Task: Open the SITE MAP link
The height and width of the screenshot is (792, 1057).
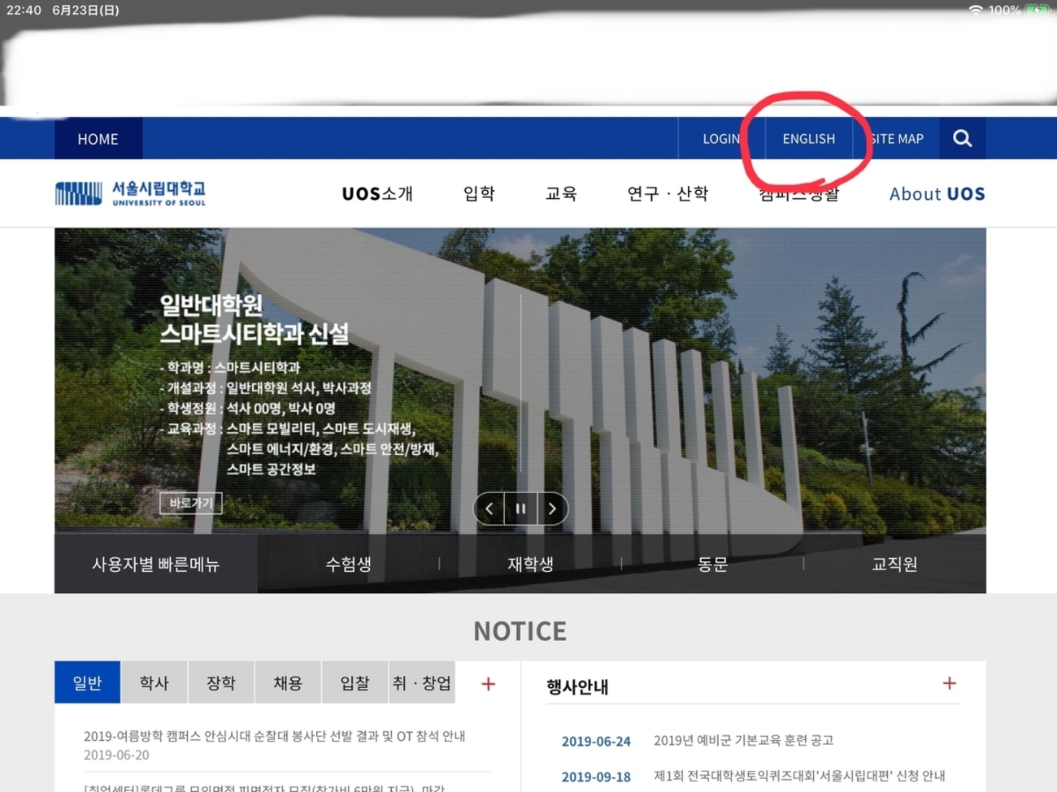Action: [897, 139]
